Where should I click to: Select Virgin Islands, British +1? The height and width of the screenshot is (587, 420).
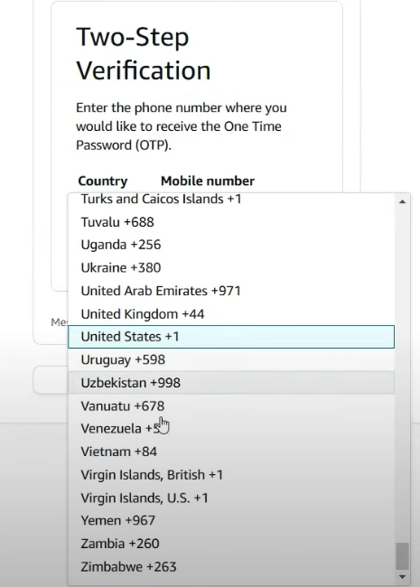click(231, 475)
